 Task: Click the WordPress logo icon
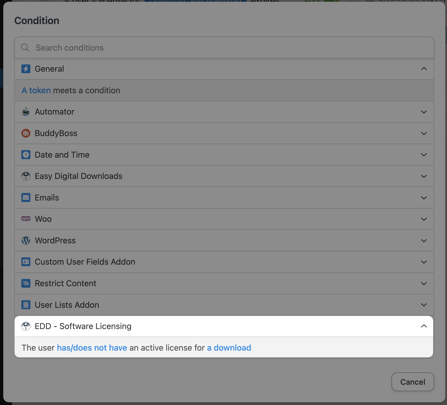pos(26,241)
